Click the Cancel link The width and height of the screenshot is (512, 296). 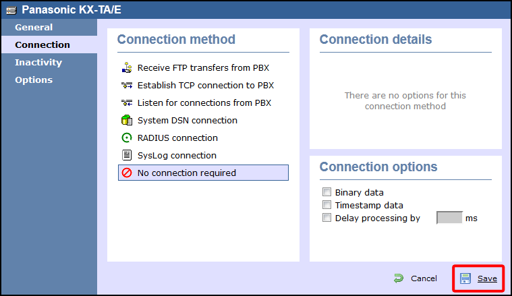coord(424,278)
